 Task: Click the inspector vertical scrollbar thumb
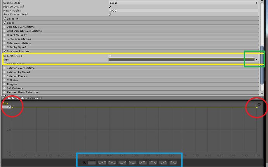(262, 65)
